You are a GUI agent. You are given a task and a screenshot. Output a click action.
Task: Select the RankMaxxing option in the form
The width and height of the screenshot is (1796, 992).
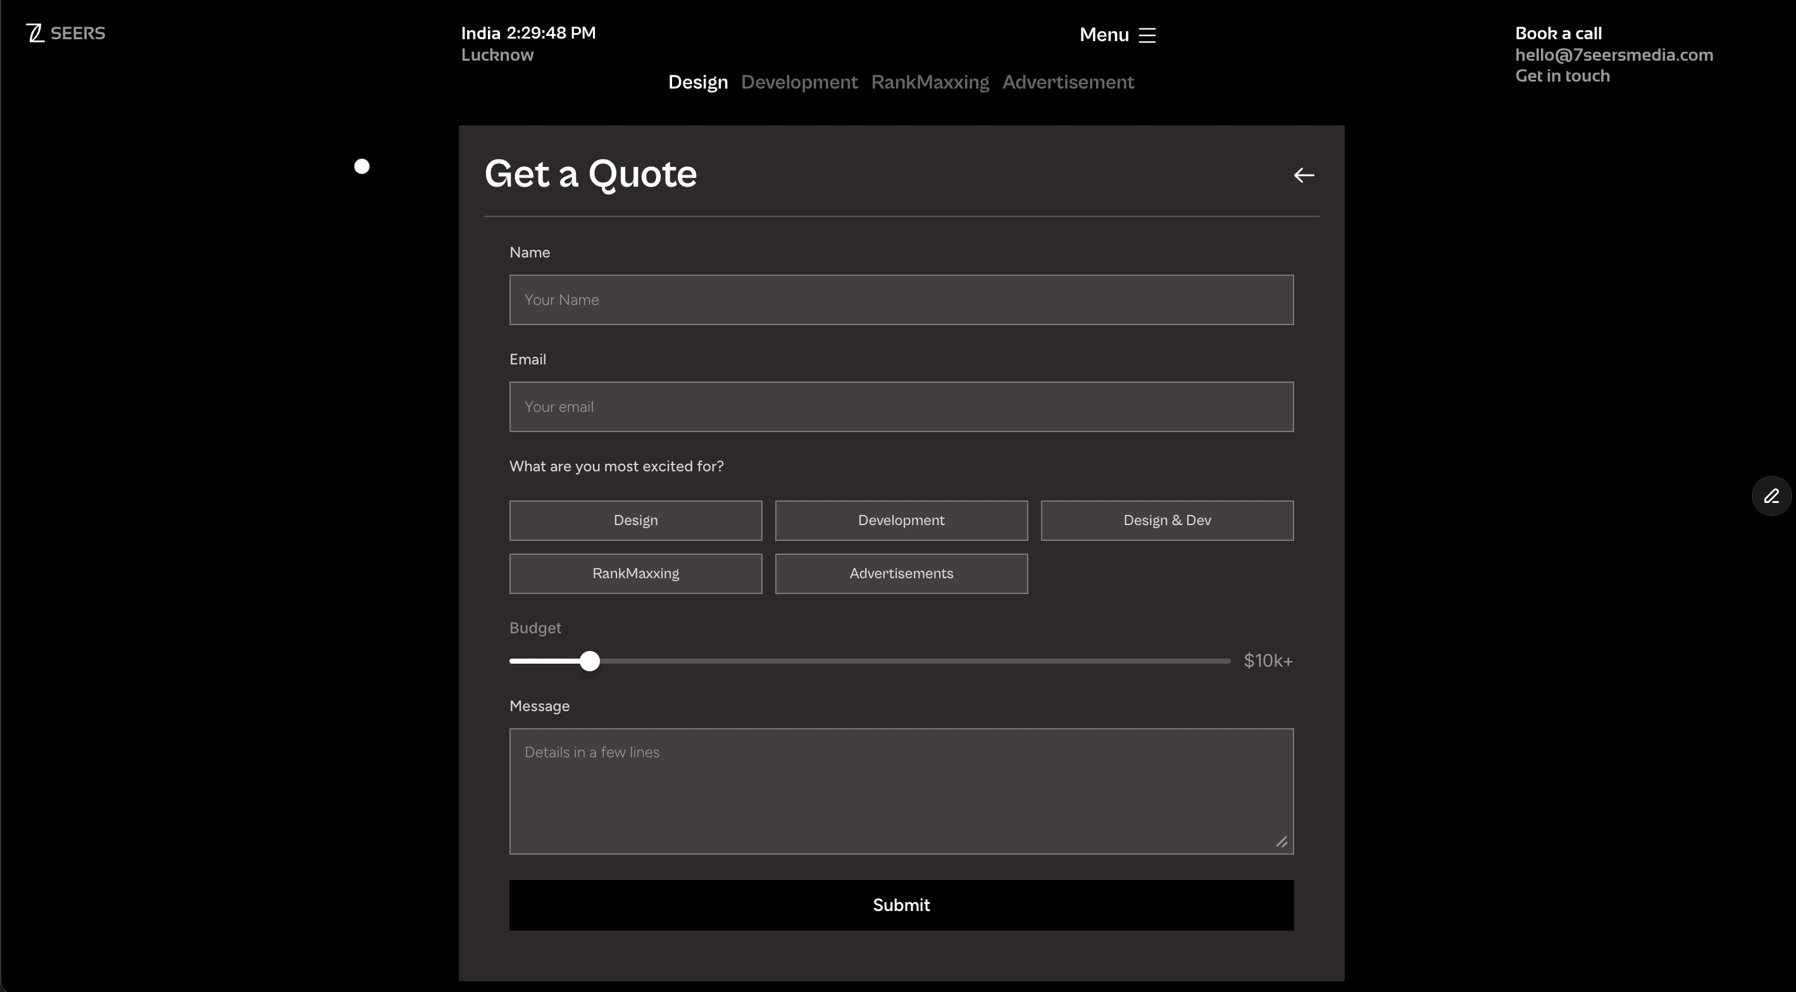point(635,573)
